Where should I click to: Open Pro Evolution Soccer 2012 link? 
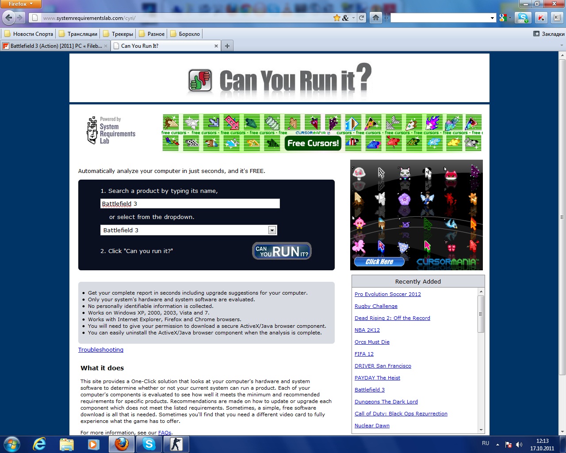point(388,294)
